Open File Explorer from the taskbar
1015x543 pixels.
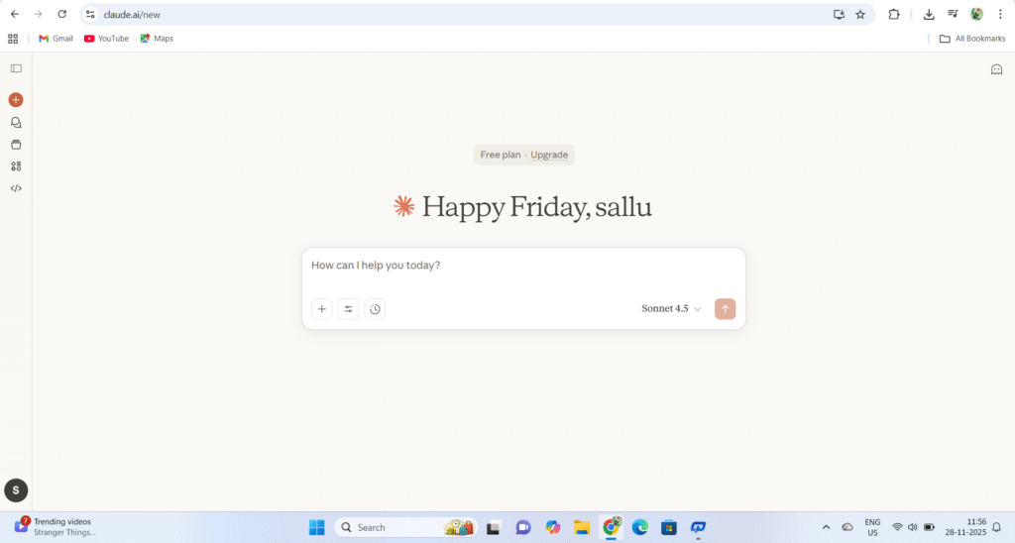[x=582, y=527]
